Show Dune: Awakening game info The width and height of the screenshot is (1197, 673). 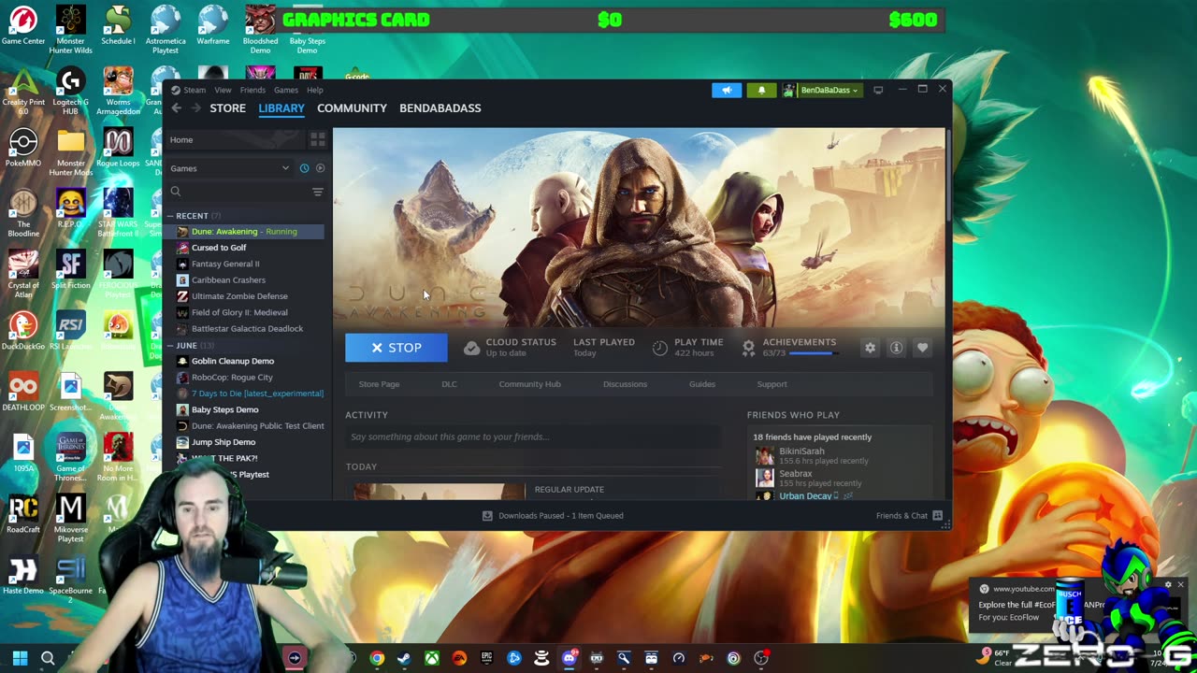(x=896, y=348)
